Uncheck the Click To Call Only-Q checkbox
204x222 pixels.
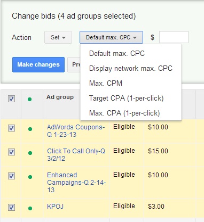click(12, 152)
